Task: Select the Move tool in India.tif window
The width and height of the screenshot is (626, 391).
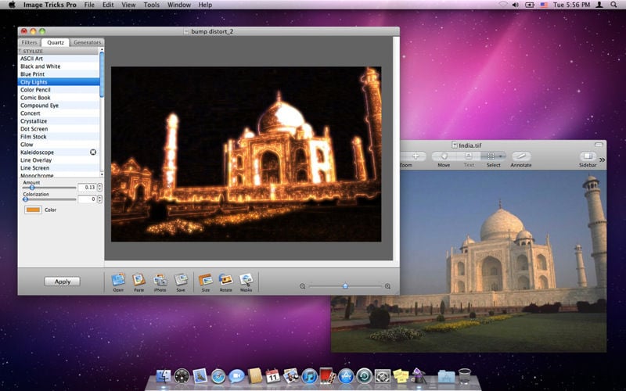Action: [444, 156]
